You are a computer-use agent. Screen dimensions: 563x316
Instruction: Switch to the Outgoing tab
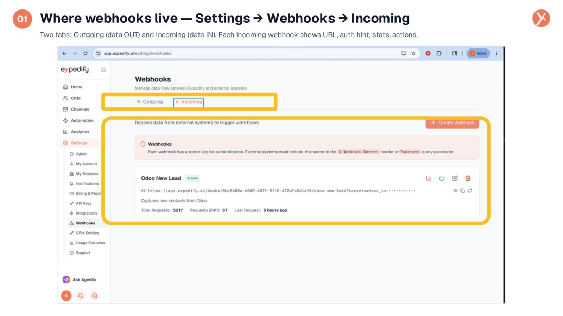point(150,102)
